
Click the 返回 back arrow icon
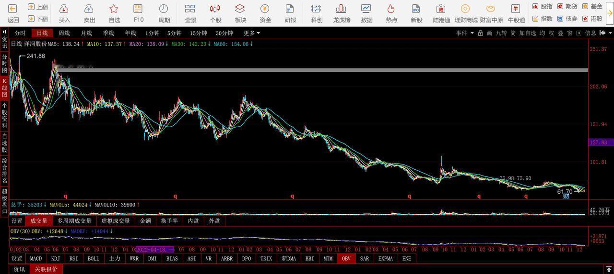coord(13,9)
